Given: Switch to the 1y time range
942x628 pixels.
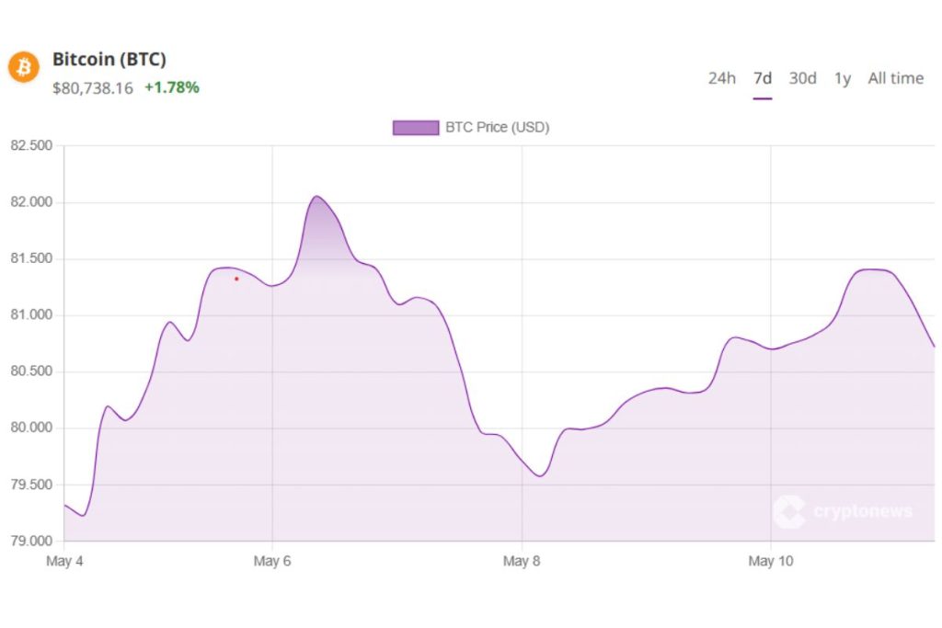Looking at the screenshot, I should [x=843, y=79].
